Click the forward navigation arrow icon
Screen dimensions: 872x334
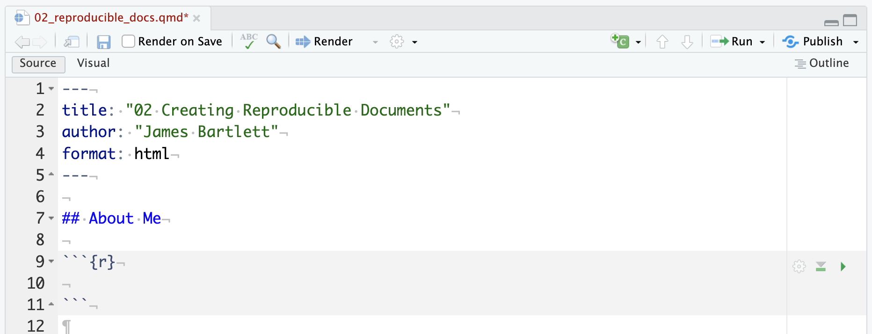pos(40,42)
